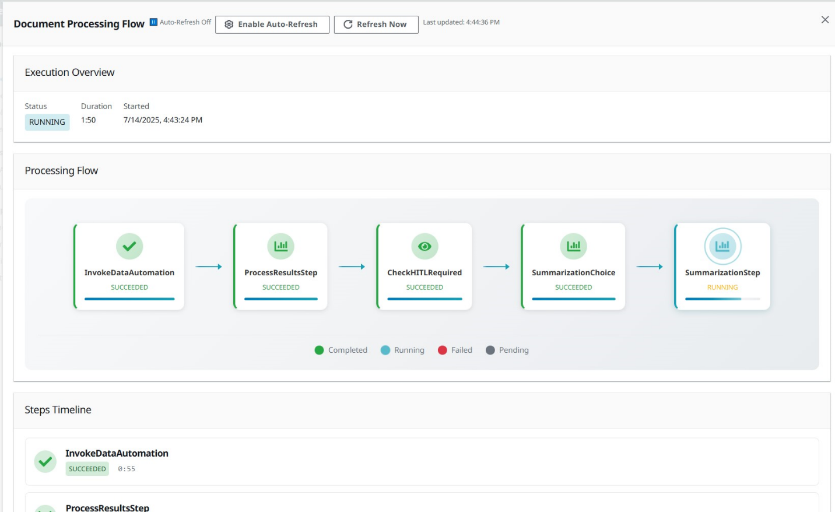Click the SUCCEEDED status under SummarizationChoice
This screenshot has width=835, height=512.
tap(574, 287)
